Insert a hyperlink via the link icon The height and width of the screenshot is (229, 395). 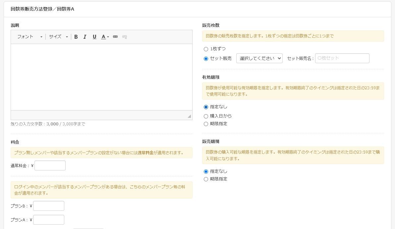point(115,37)
